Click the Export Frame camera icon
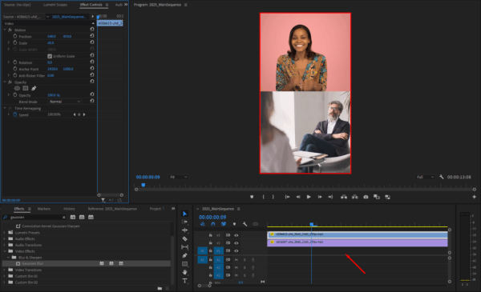Viewport: 481px width, 292px height. click(366, 197)
